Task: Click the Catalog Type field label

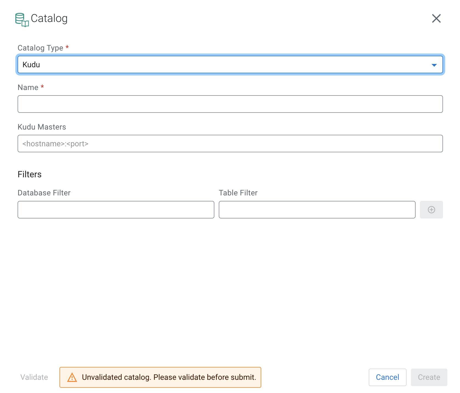Action: click(x=40, y=48)
